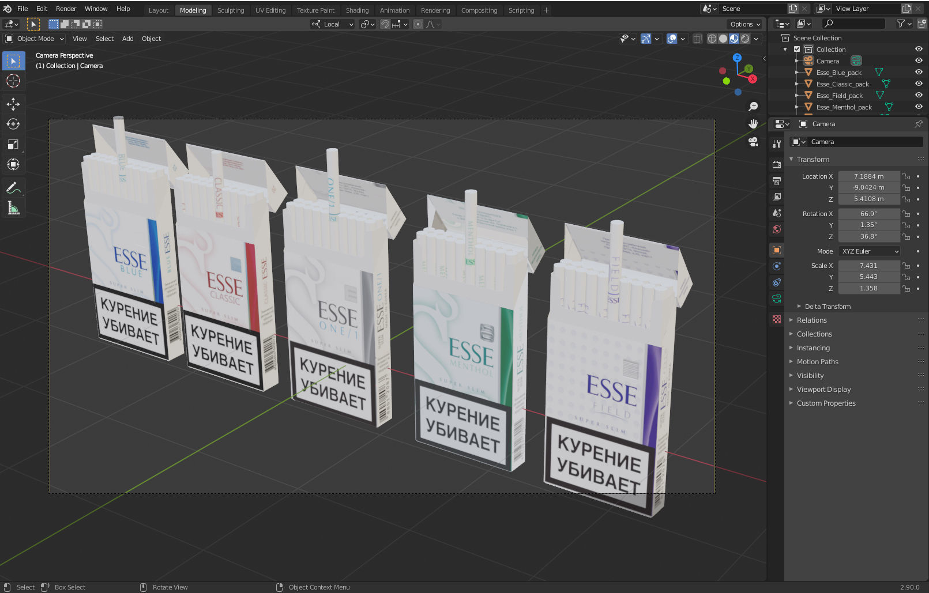Adjust the Rotation X value field
929x593 pixels.
coord(869,214)
